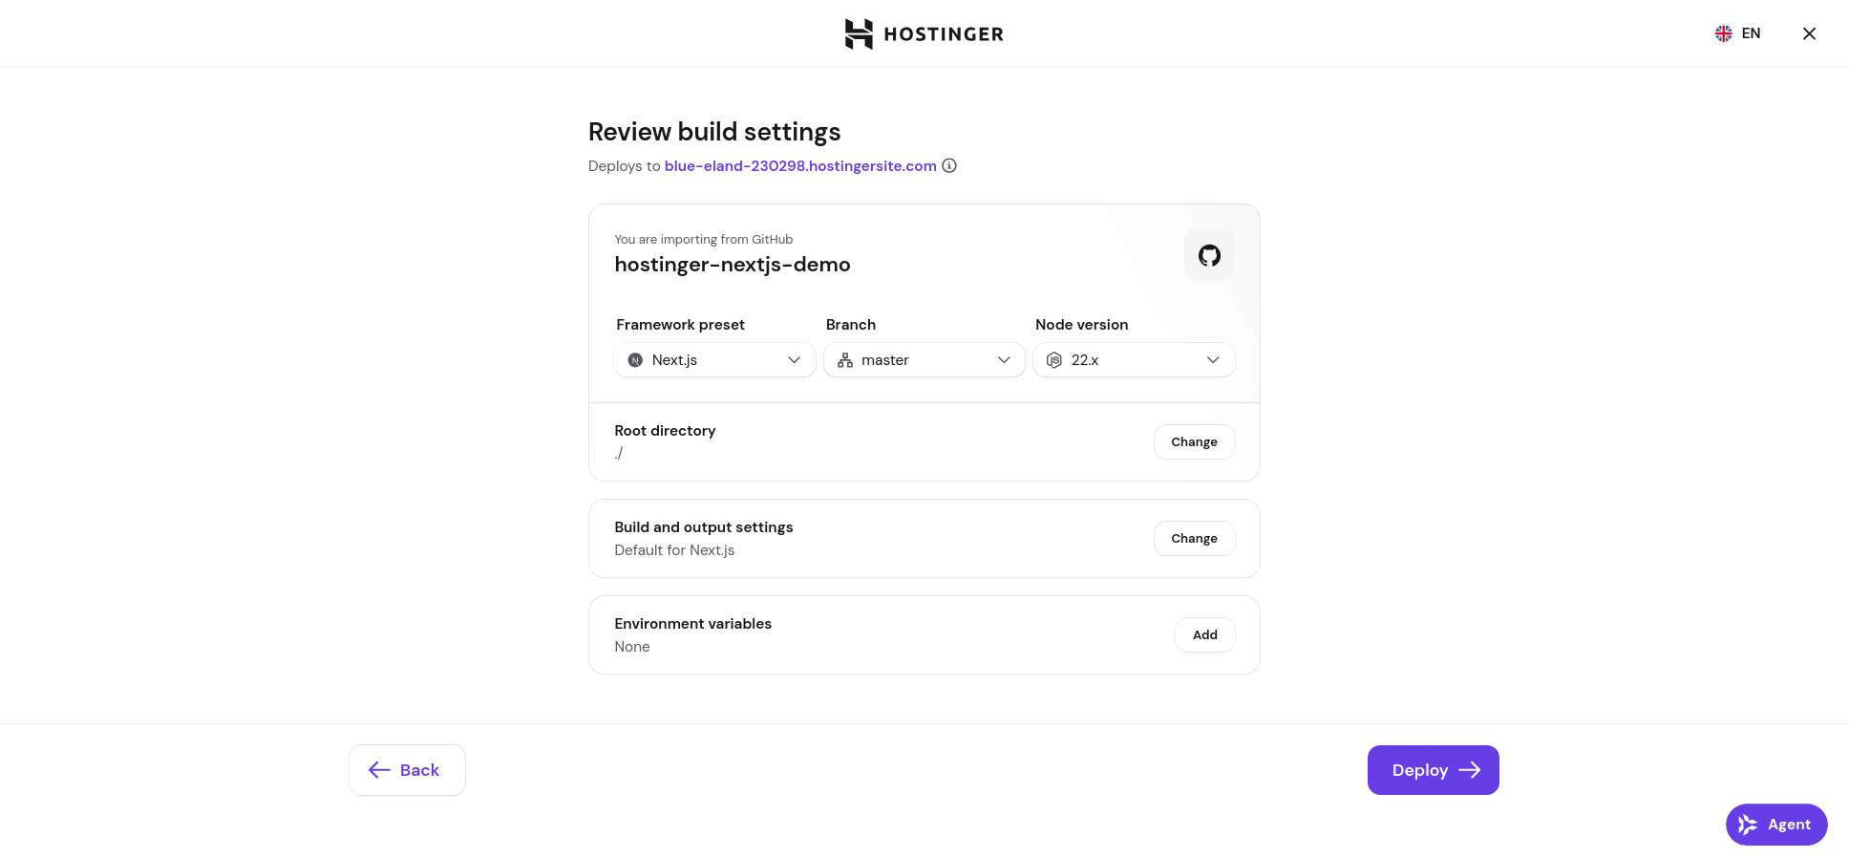Click the GitHub icon on the repository card
This screenshot has height=858, width=1849.
(x=1209, y=255)
